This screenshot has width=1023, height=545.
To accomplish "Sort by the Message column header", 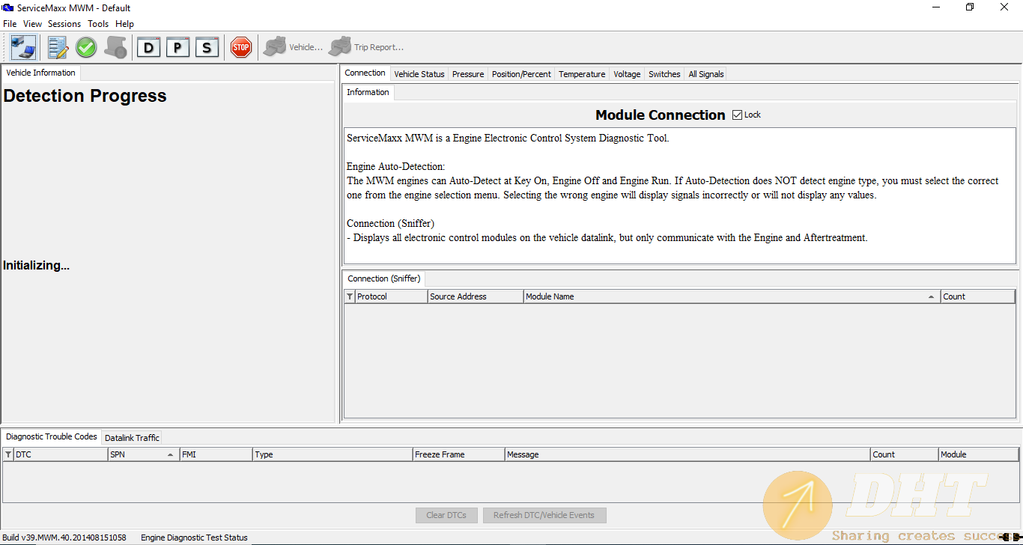I will [687, 454].
